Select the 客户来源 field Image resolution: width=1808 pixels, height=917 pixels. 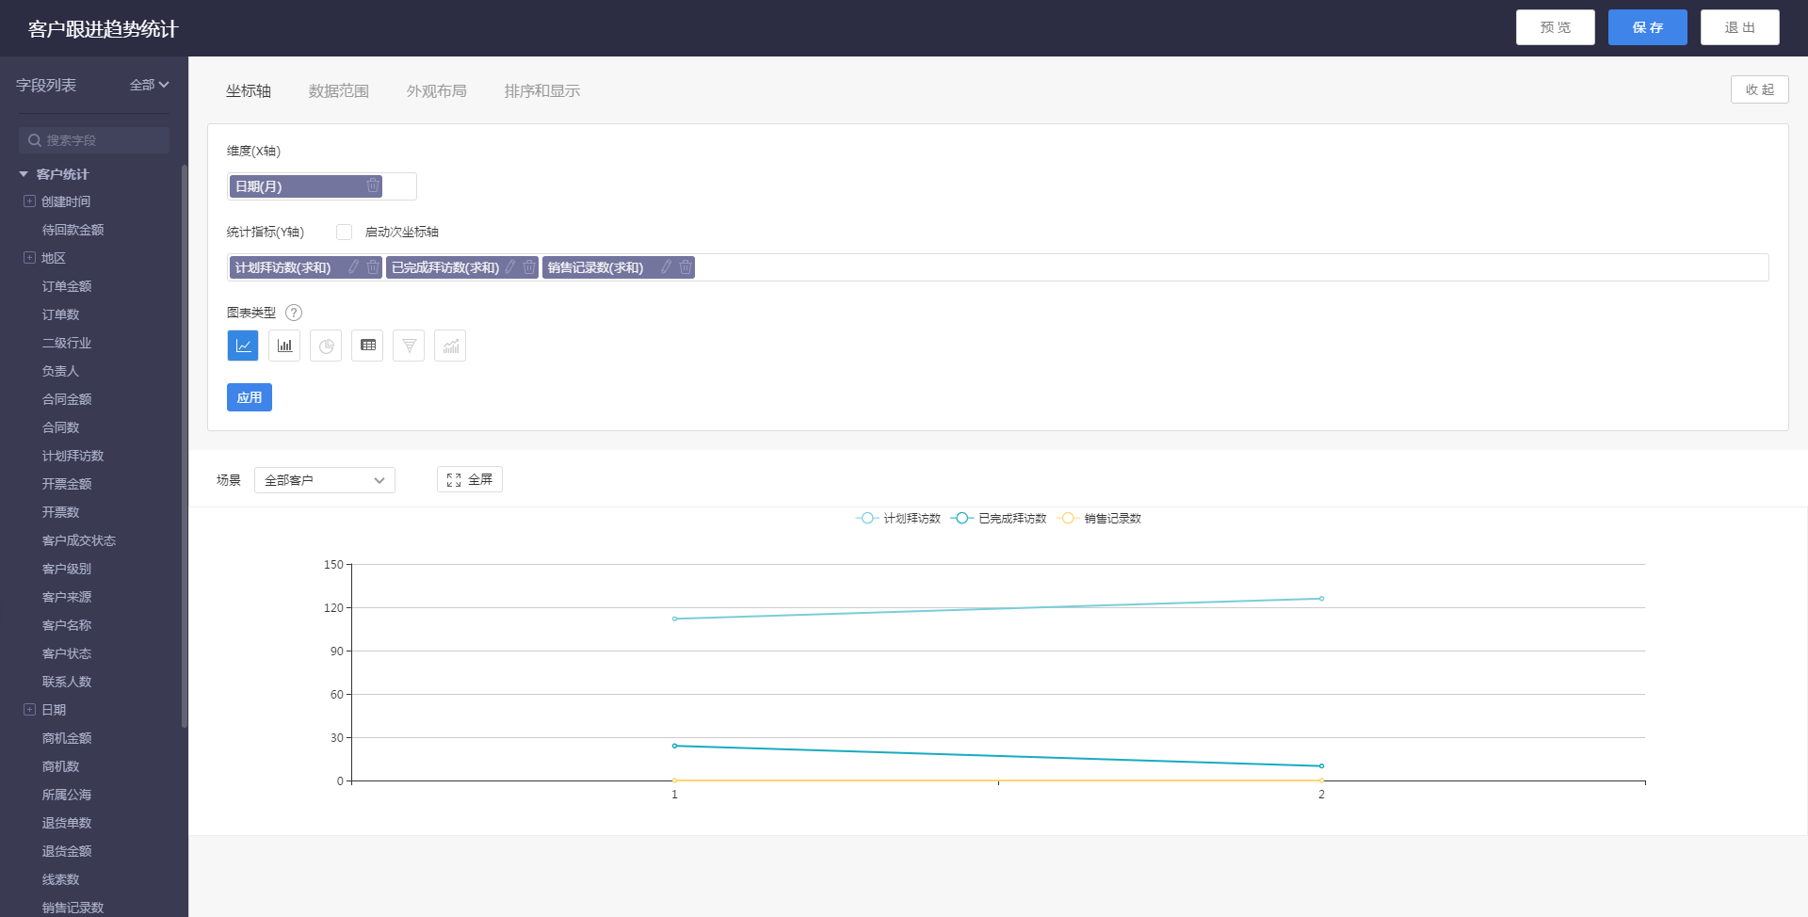pyautogui.click(x=67, y=597)
